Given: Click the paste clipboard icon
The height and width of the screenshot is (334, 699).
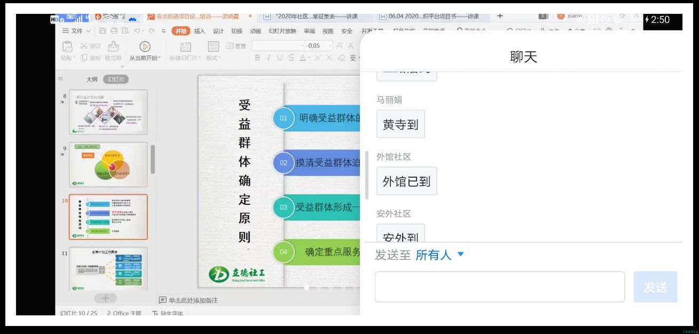Looking at the screenshot, I should pos(67,46).
